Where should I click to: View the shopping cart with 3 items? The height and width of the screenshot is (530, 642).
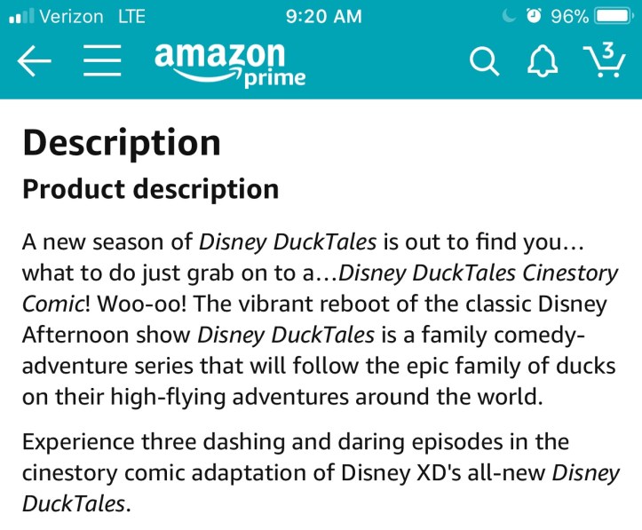607,60
